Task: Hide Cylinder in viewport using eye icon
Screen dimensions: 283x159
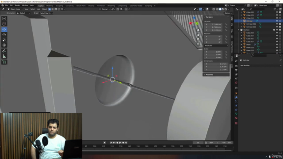Action: 277,21
